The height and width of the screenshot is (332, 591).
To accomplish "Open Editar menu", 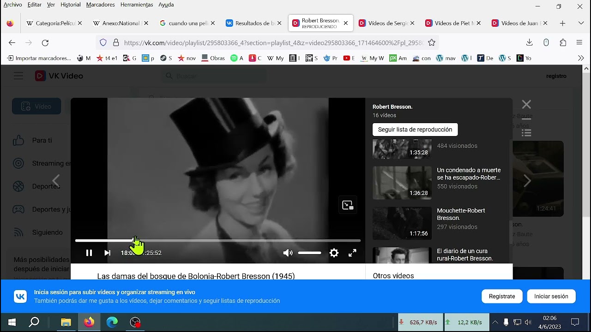I will (35, 5).
